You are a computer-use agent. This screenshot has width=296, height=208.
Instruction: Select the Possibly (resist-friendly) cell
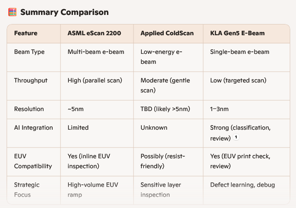pyautogui.click(x=163, y=161)
